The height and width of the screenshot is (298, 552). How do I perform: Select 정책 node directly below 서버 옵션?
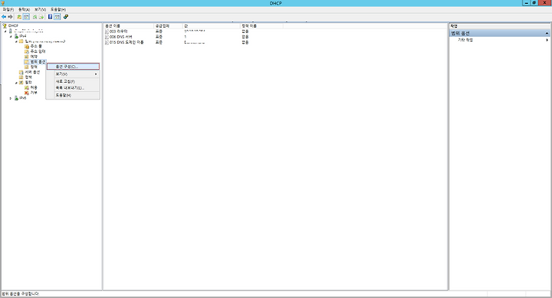(x=28, y=77)
